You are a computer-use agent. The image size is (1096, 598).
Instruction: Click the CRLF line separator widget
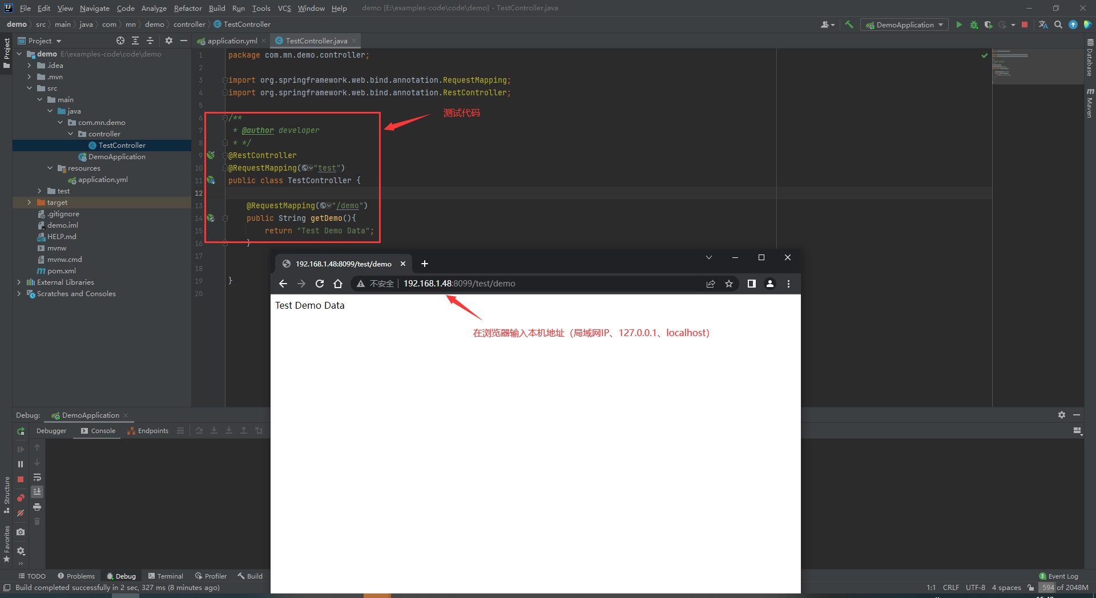pos(951,588)
